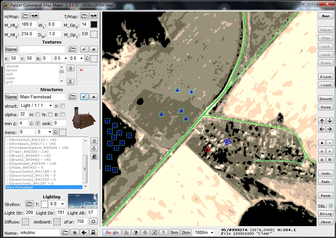This screenshot has width=336, height=238.
Task: Open T/Map file folder icon
Action: (84, 16)
